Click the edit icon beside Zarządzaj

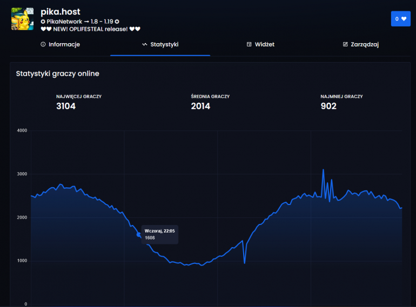tap(345, 44)
